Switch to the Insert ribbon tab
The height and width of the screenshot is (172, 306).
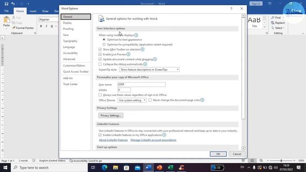[33, 11]
